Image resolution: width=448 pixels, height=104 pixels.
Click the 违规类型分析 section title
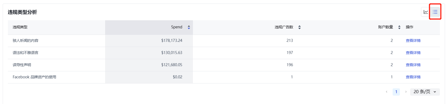click(22, 12)
